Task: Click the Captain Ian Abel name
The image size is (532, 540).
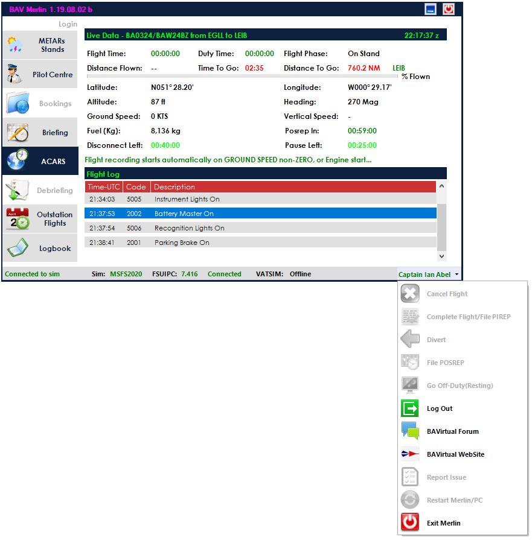Action: 425,275
